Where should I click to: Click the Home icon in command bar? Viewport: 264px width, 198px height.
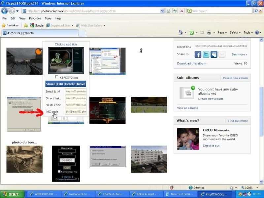181,32
